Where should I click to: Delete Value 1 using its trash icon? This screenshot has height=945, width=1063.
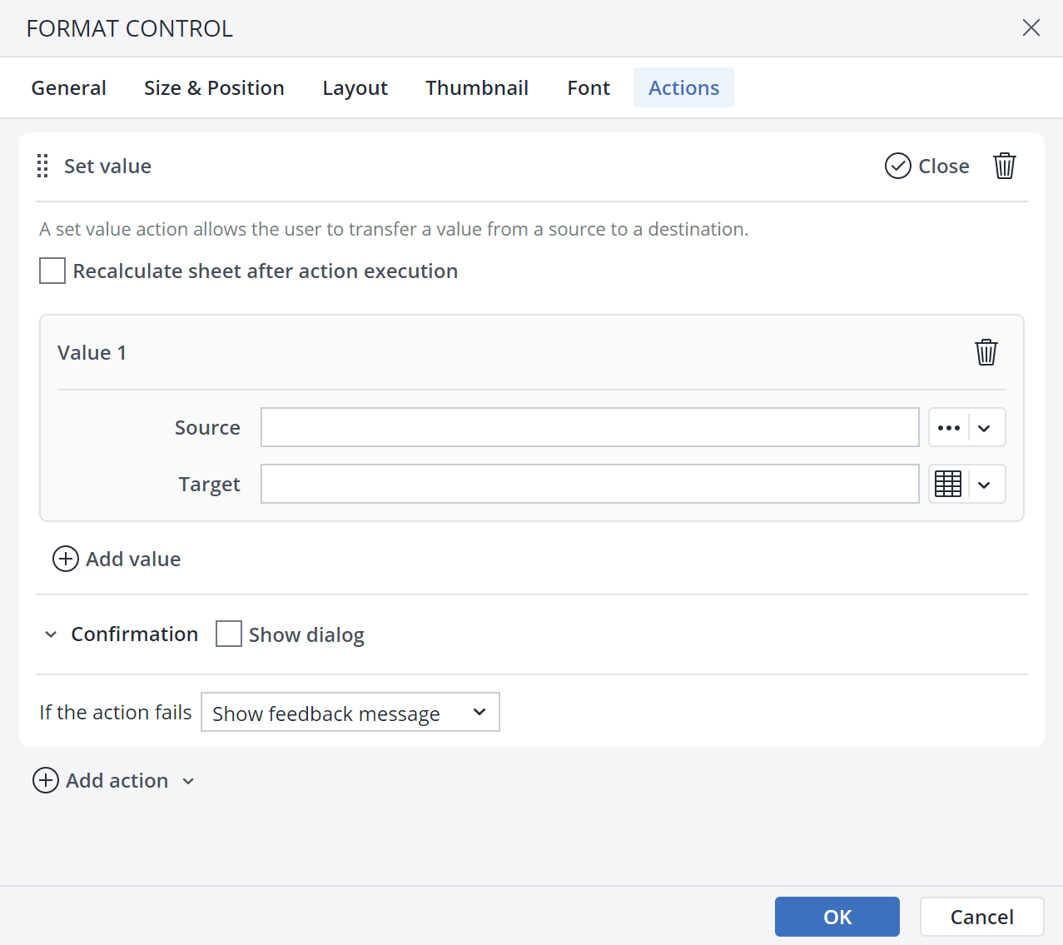click(986, 352)
